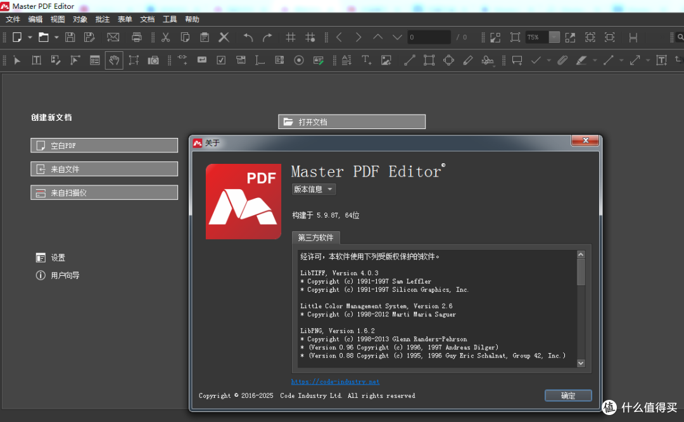The image size is (684, 422).
Task: Click the Print icon
Action: (x=137, y=37)
